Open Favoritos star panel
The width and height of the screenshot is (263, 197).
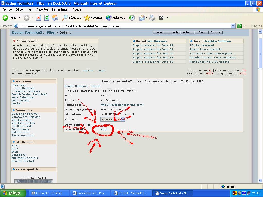93,18
